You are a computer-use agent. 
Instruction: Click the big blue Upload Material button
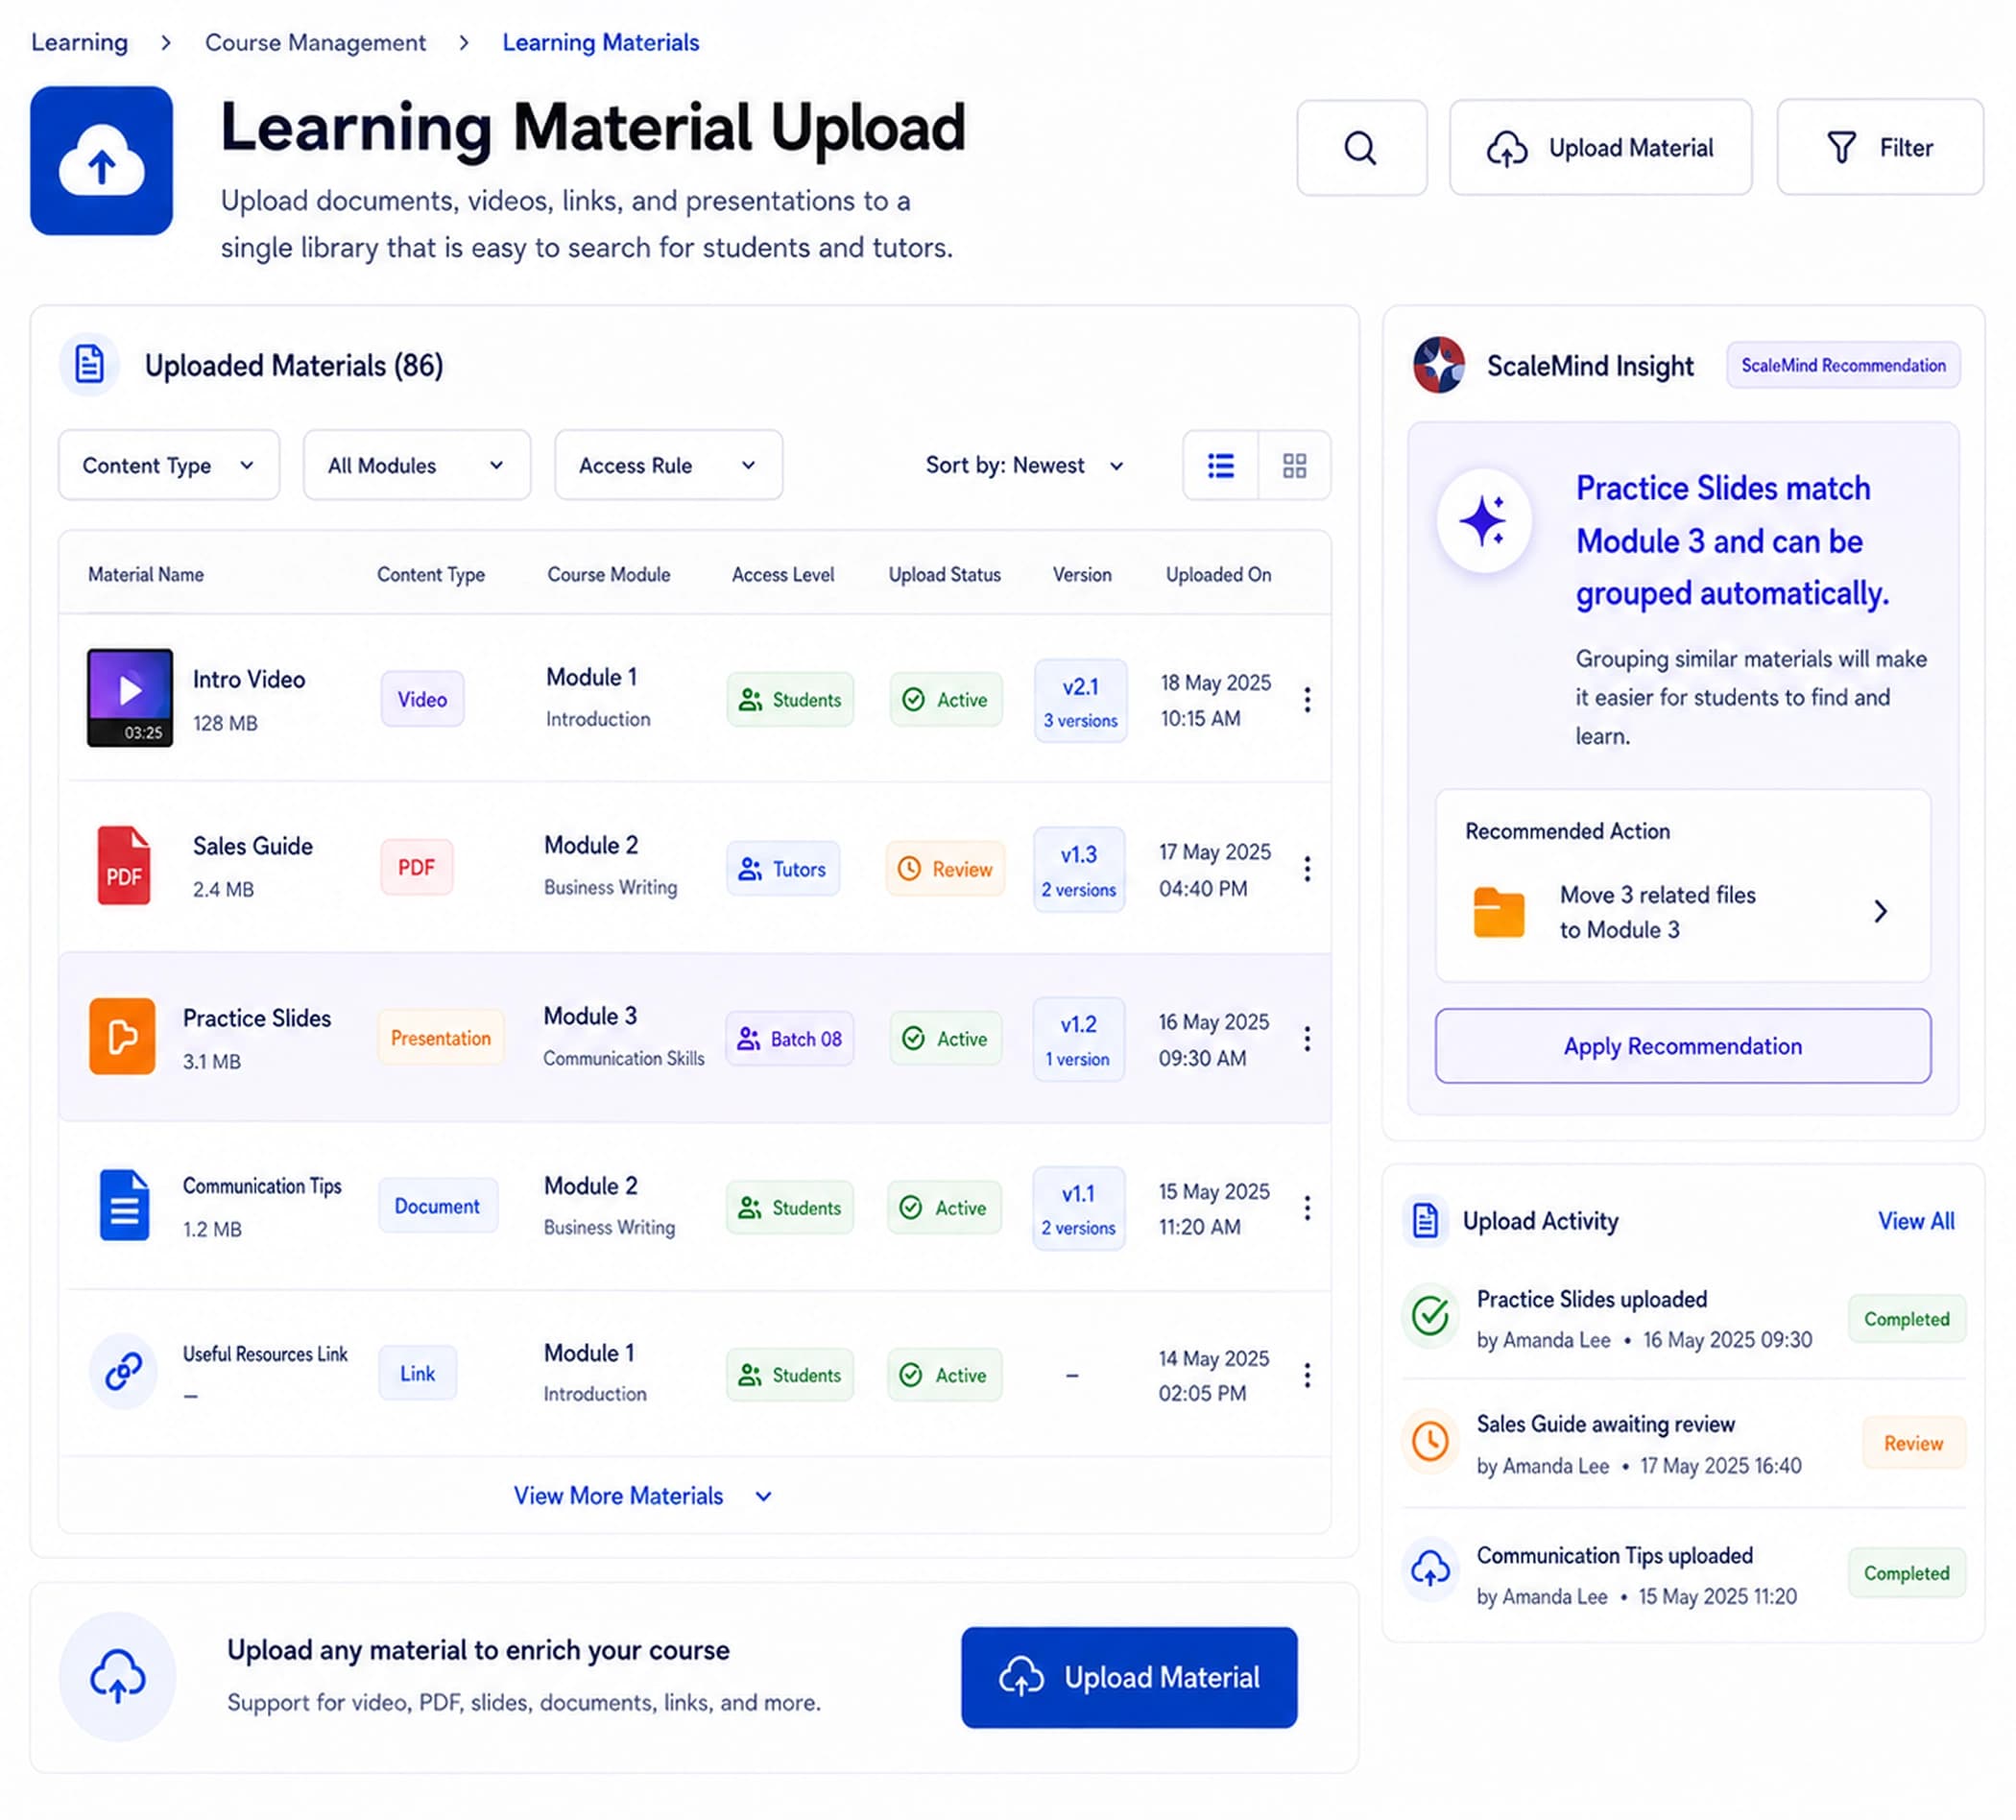(1129, 1677)
